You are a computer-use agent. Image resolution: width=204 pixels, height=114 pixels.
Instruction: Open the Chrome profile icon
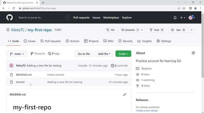coord(195,8)
